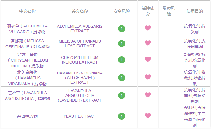The width and height of the screenshot is (211, 129).
Task: Click the pink heart for Hamamelis Virginiana row
Action: pos(148,77)
